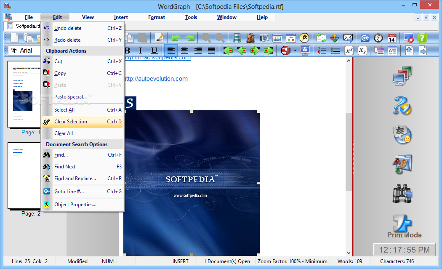Viewport: 442px width, 269px height.
Task: Click the org chart diagram icon
Action: pyautogui.click(x=290, y=38)
